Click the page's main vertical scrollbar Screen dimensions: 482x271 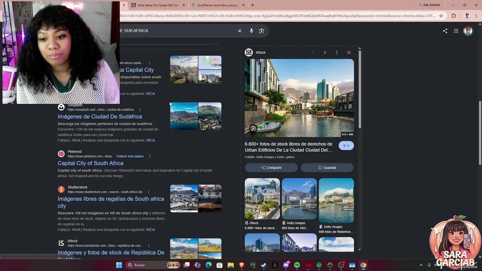[480, 132]
